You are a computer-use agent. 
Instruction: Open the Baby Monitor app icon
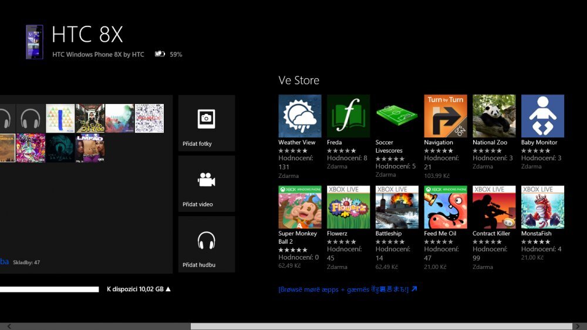[542, 116]
